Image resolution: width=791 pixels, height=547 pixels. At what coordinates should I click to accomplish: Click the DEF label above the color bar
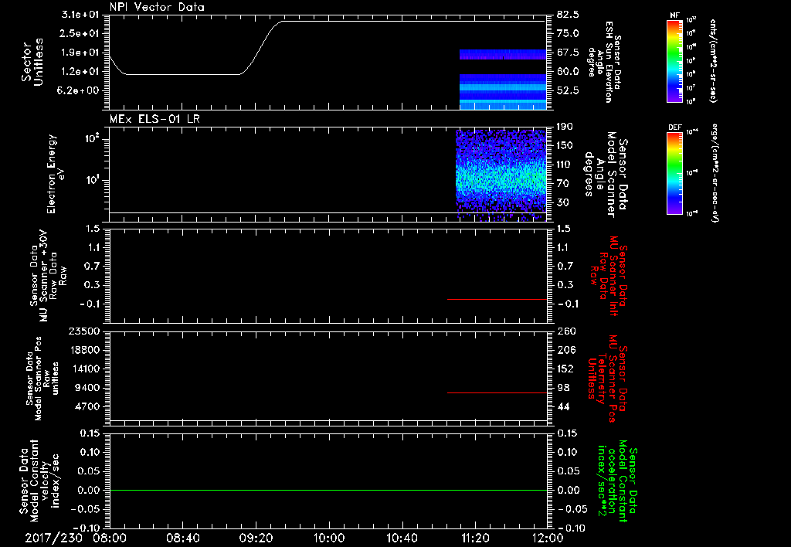(675, 127)
